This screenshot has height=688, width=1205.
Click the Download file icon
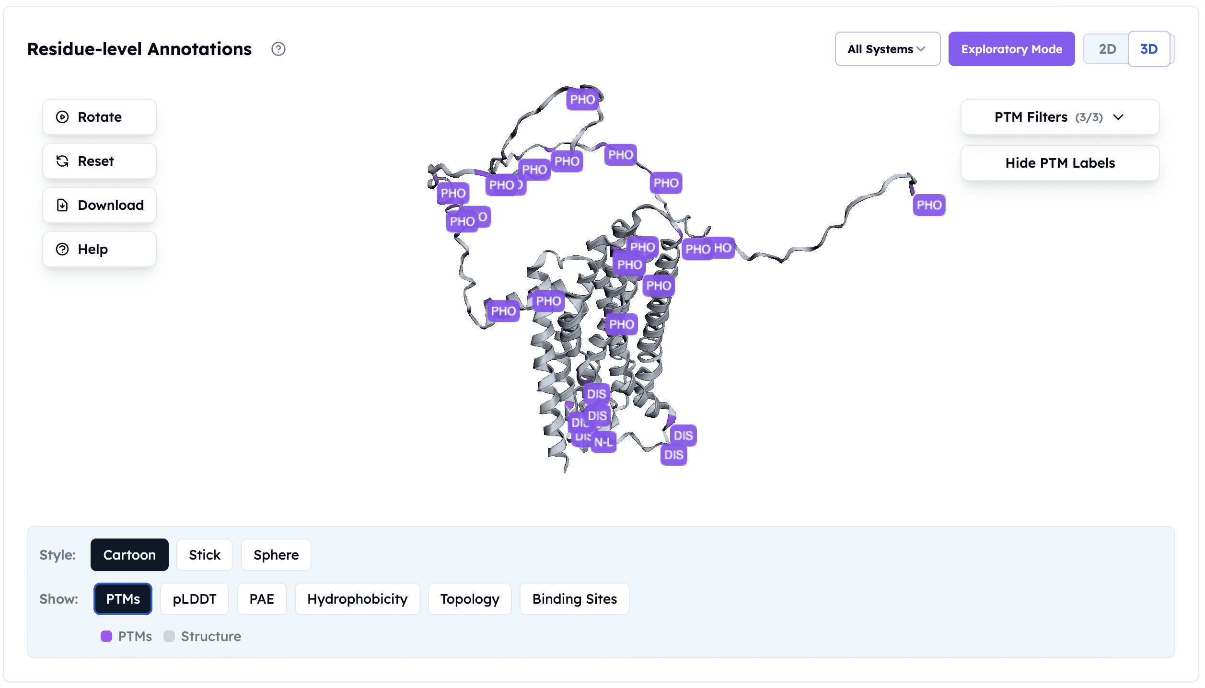click(62, 205)
